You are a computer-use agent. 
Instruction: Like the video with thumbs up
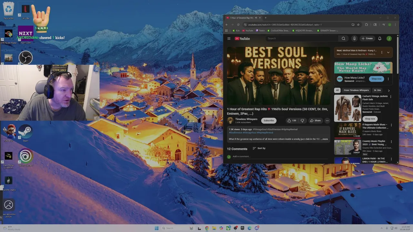pyautogui.click(x=292, y=121)
